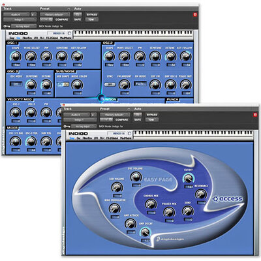Click the red target icon in front window header

[255, 115]
